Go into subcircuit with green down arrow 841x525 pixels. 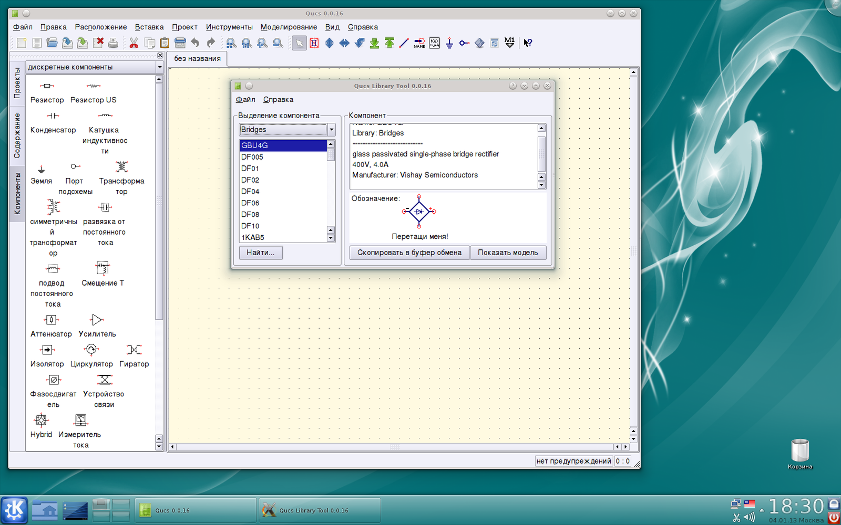pyautogui.click(x=374, y=43)
